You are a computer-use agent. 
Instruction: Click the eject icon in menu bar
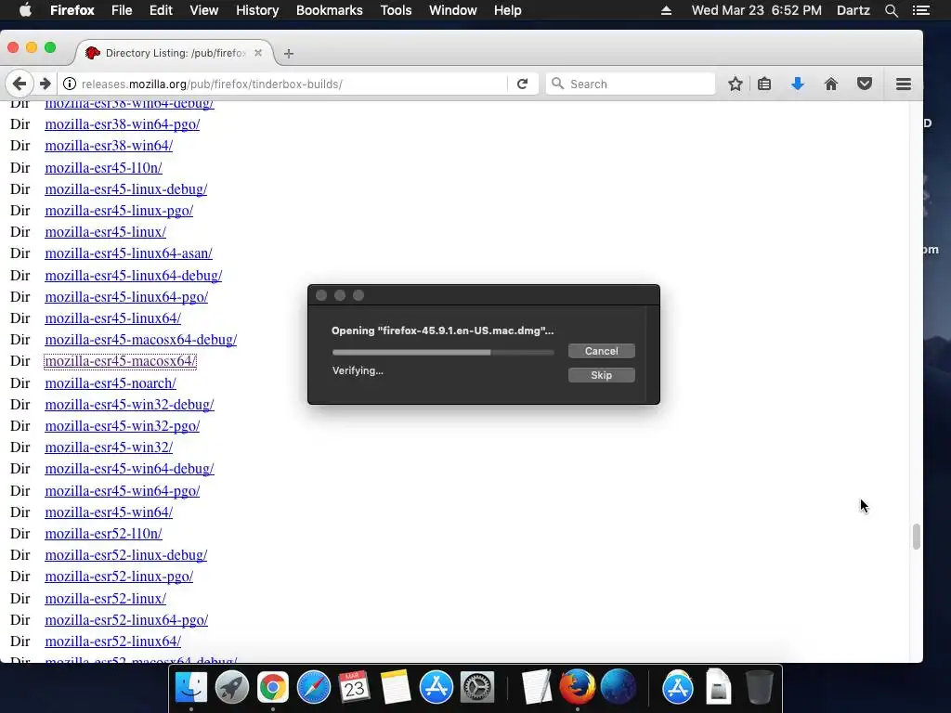tap(666, 10)
